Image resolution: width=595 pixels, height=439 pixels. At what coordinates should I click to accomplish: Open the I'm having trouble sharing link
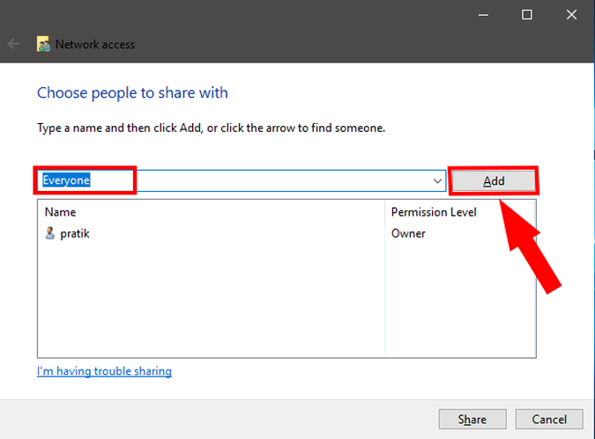[x=104, y=371]
